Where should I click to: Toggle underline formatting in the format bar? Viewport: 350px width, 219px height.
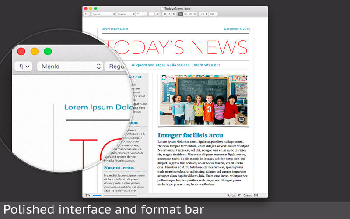click(x=174, y=14)
